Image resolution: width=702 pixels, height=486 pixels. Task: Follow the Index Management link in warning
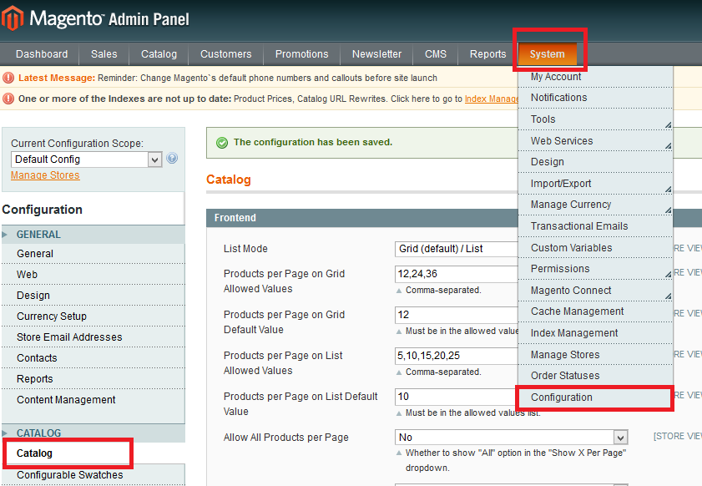click(491, 99)
